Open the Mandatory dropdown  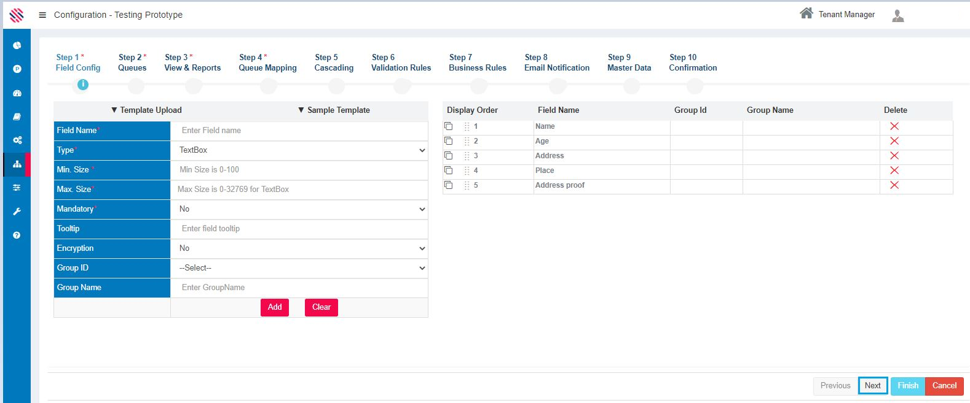tap(299, 209)
